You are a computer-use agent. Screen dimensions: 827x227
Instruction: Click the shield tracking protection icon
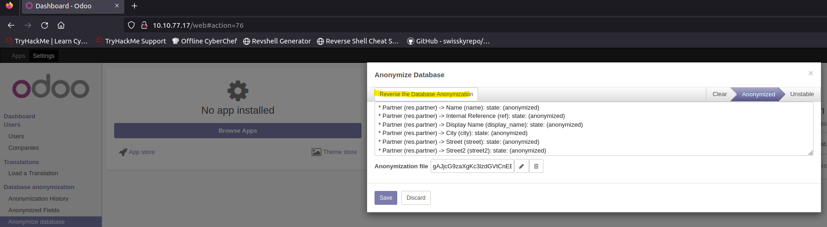coord(131,25)
